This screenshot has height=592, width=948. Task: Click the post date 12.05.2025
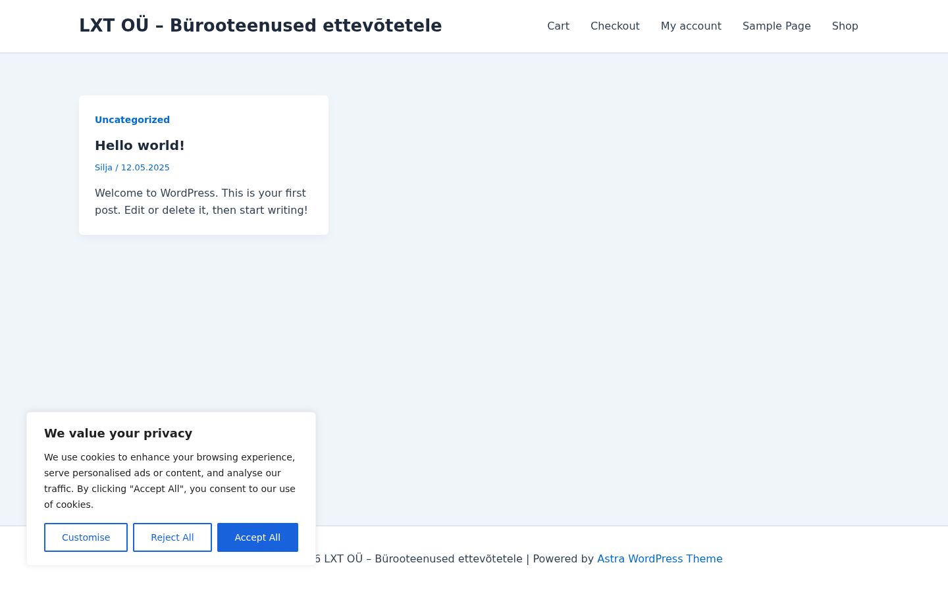[145, 168]
